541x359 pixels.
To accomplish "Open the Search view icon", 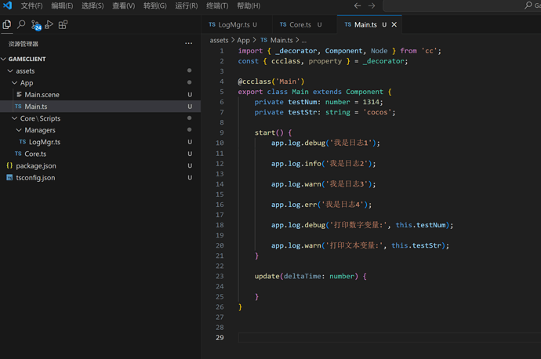I will (21, 25).
